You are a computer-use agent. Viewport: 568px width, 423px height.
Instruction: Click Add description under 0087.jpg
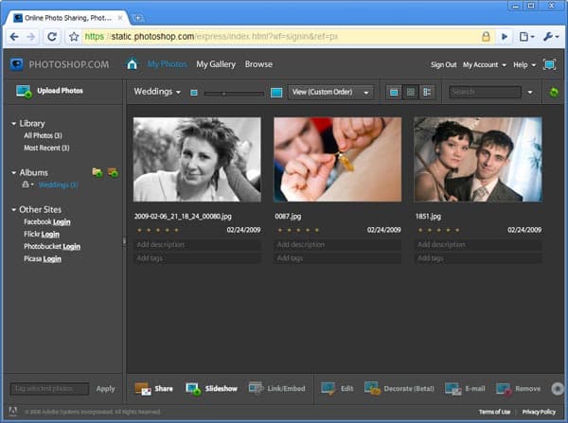click(x=337, y=245)
